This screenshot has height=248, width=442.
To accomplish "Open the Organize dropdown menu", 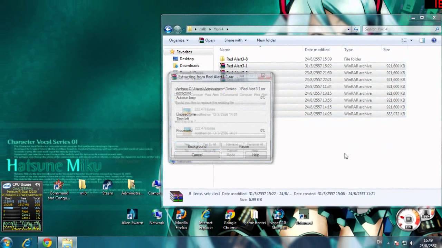I will point(179,40).
